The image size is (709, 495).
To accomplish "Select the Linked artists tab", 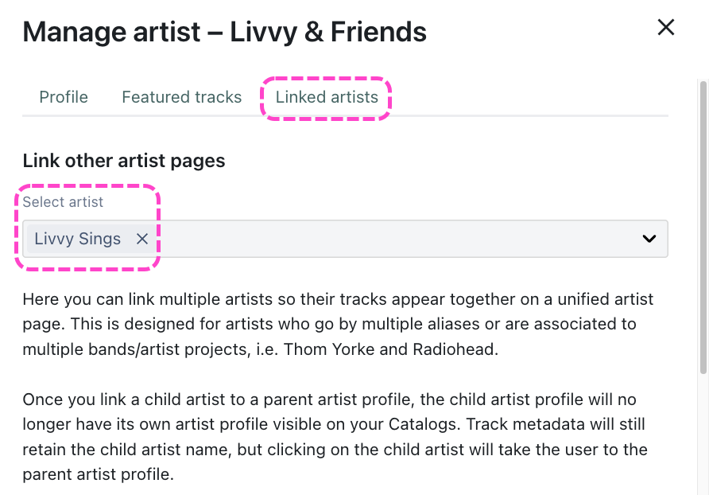I will [327, 97].
